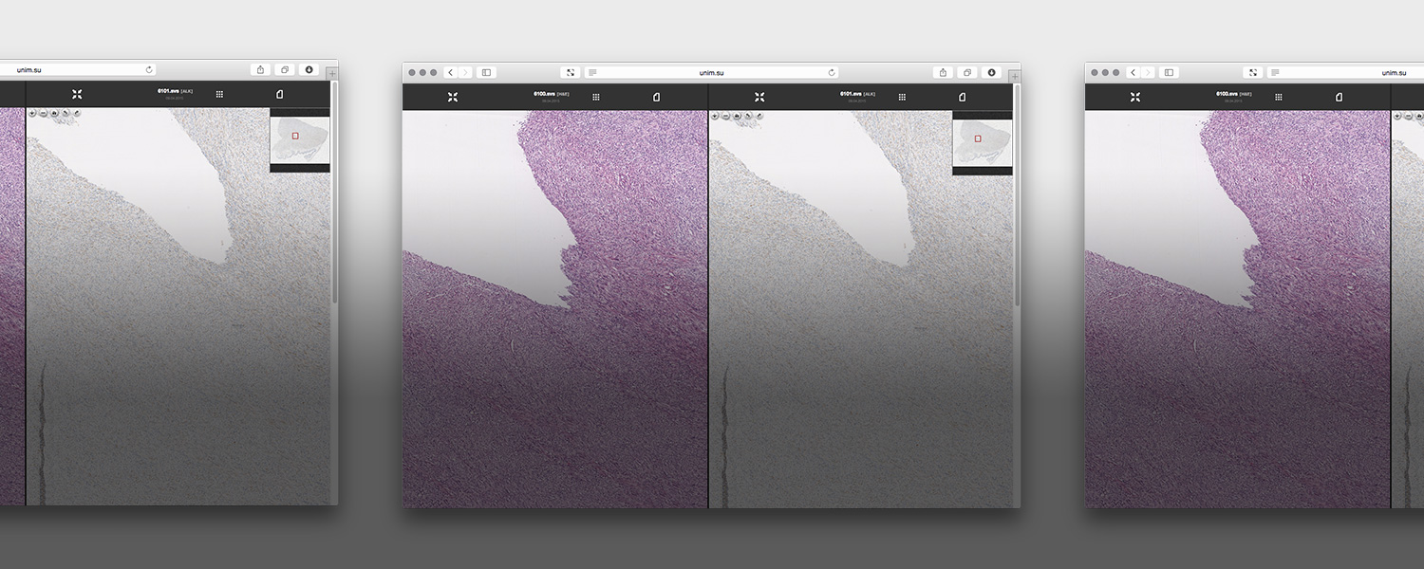
Task: Open Downloads in the left window
Action: coord(309,69)
